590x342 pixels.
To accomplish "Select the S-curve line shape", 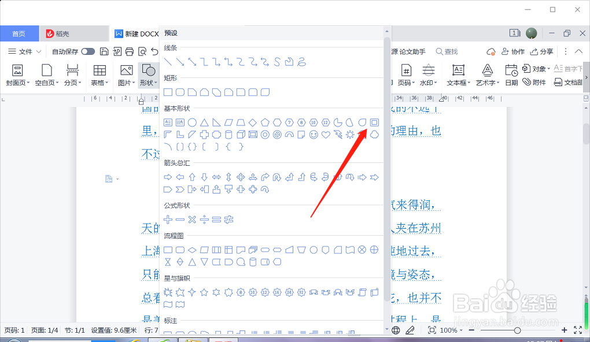I will click(x=277, y=62).
